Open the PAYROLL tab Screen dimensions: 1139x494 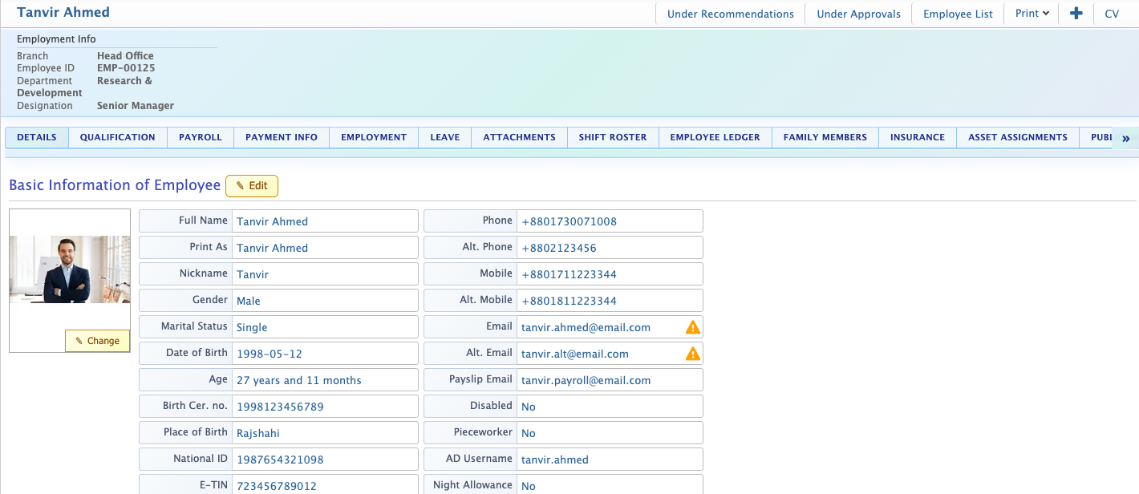coord(201,137)
